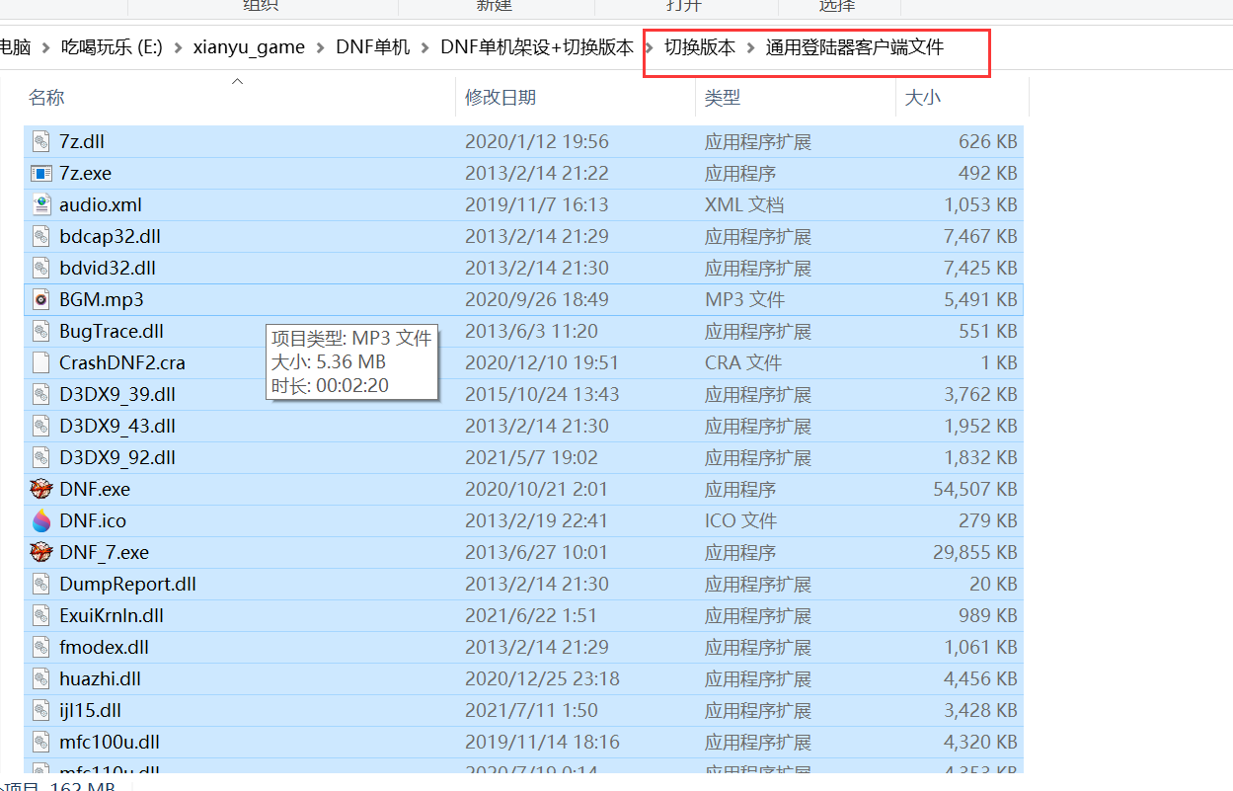
Task: Select file name CrashDNF2.cra
Action: (x=122, y=362)
